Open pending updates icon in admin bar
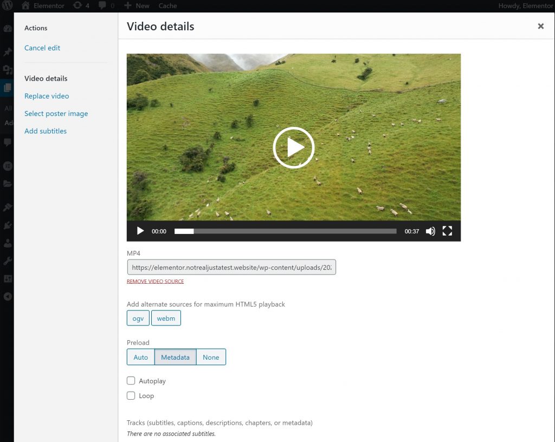The height and width of the screenshot is (442, 555). point(78,6)
